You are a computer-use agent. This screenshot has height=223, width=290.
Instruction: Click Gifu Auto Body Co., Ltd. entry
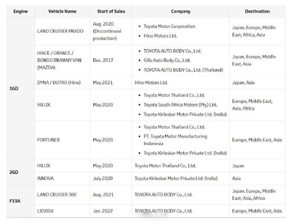tap(167, 60)
